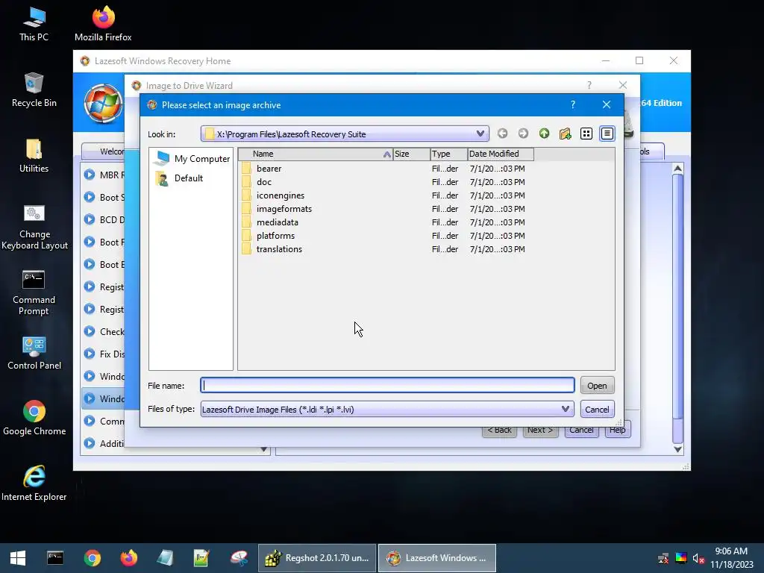Open Internet Explorer desktop icon
764x573 pixels.
(34, 483)
